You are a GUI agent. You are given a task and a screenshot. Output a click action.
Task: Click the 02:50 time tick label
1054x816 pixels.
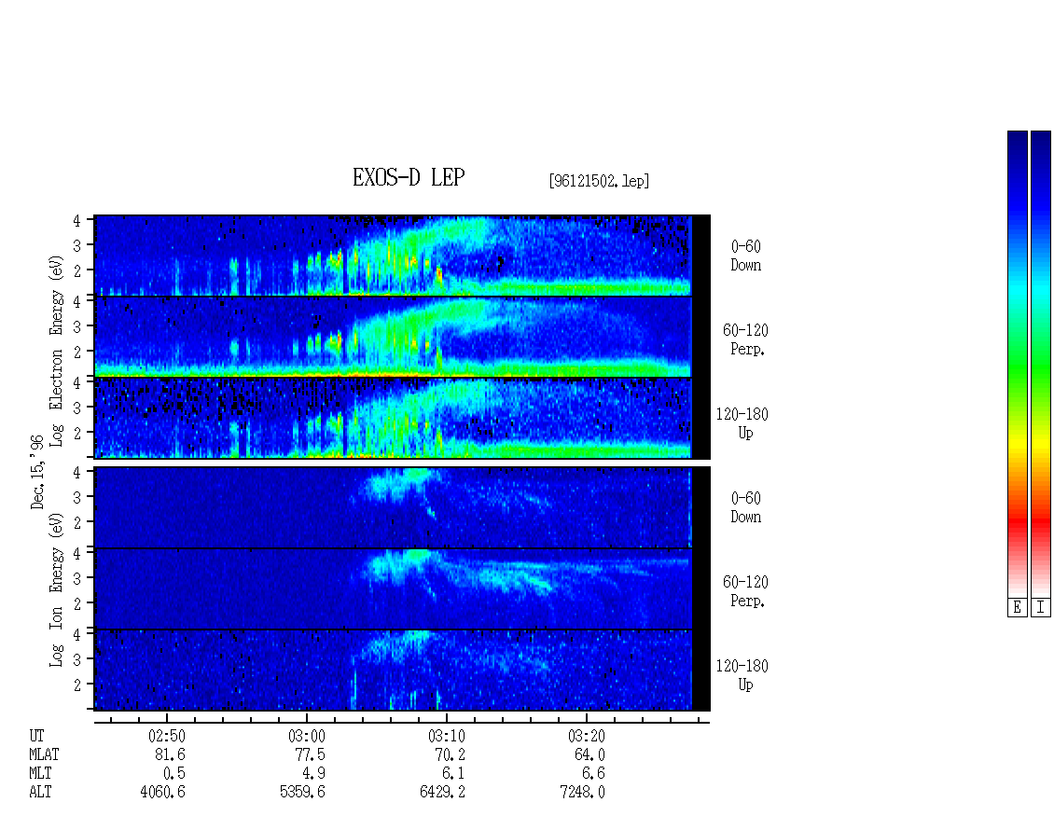[x=167, y=736]
